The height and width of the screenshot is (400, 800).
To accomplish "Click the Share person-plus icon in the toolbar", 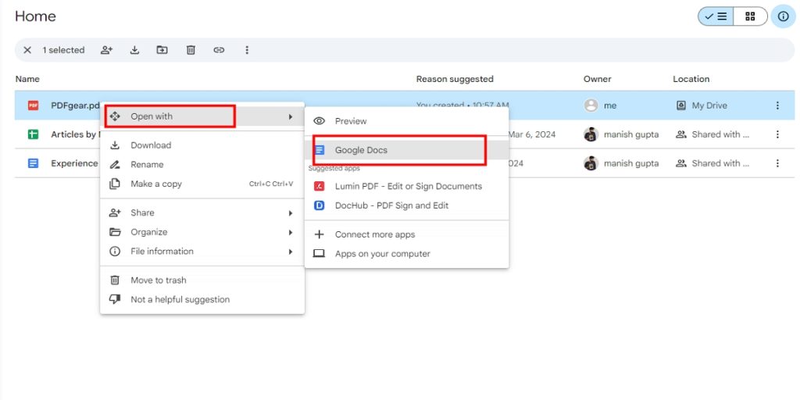I will pos(106,50).
